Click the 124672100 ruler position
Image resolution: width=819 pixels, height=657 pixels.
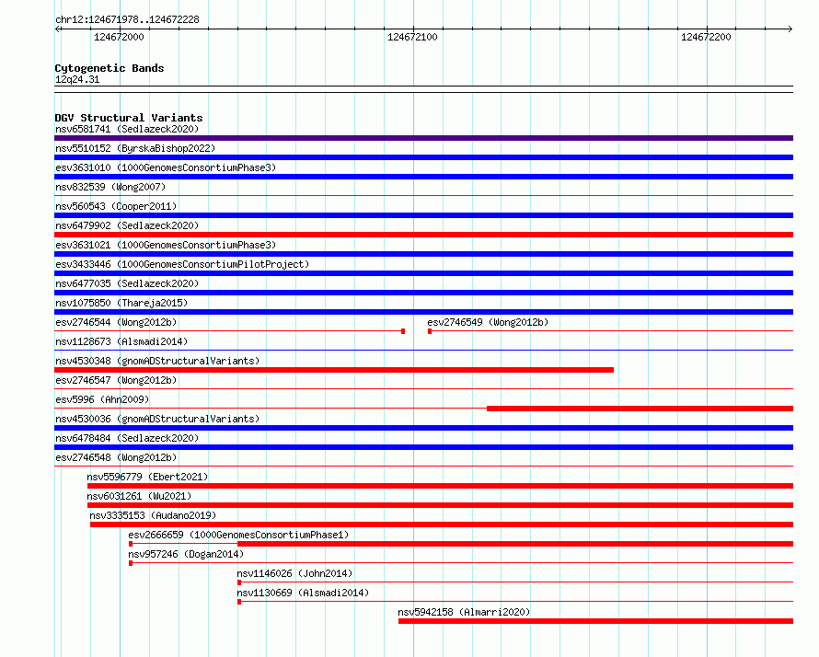412,37
